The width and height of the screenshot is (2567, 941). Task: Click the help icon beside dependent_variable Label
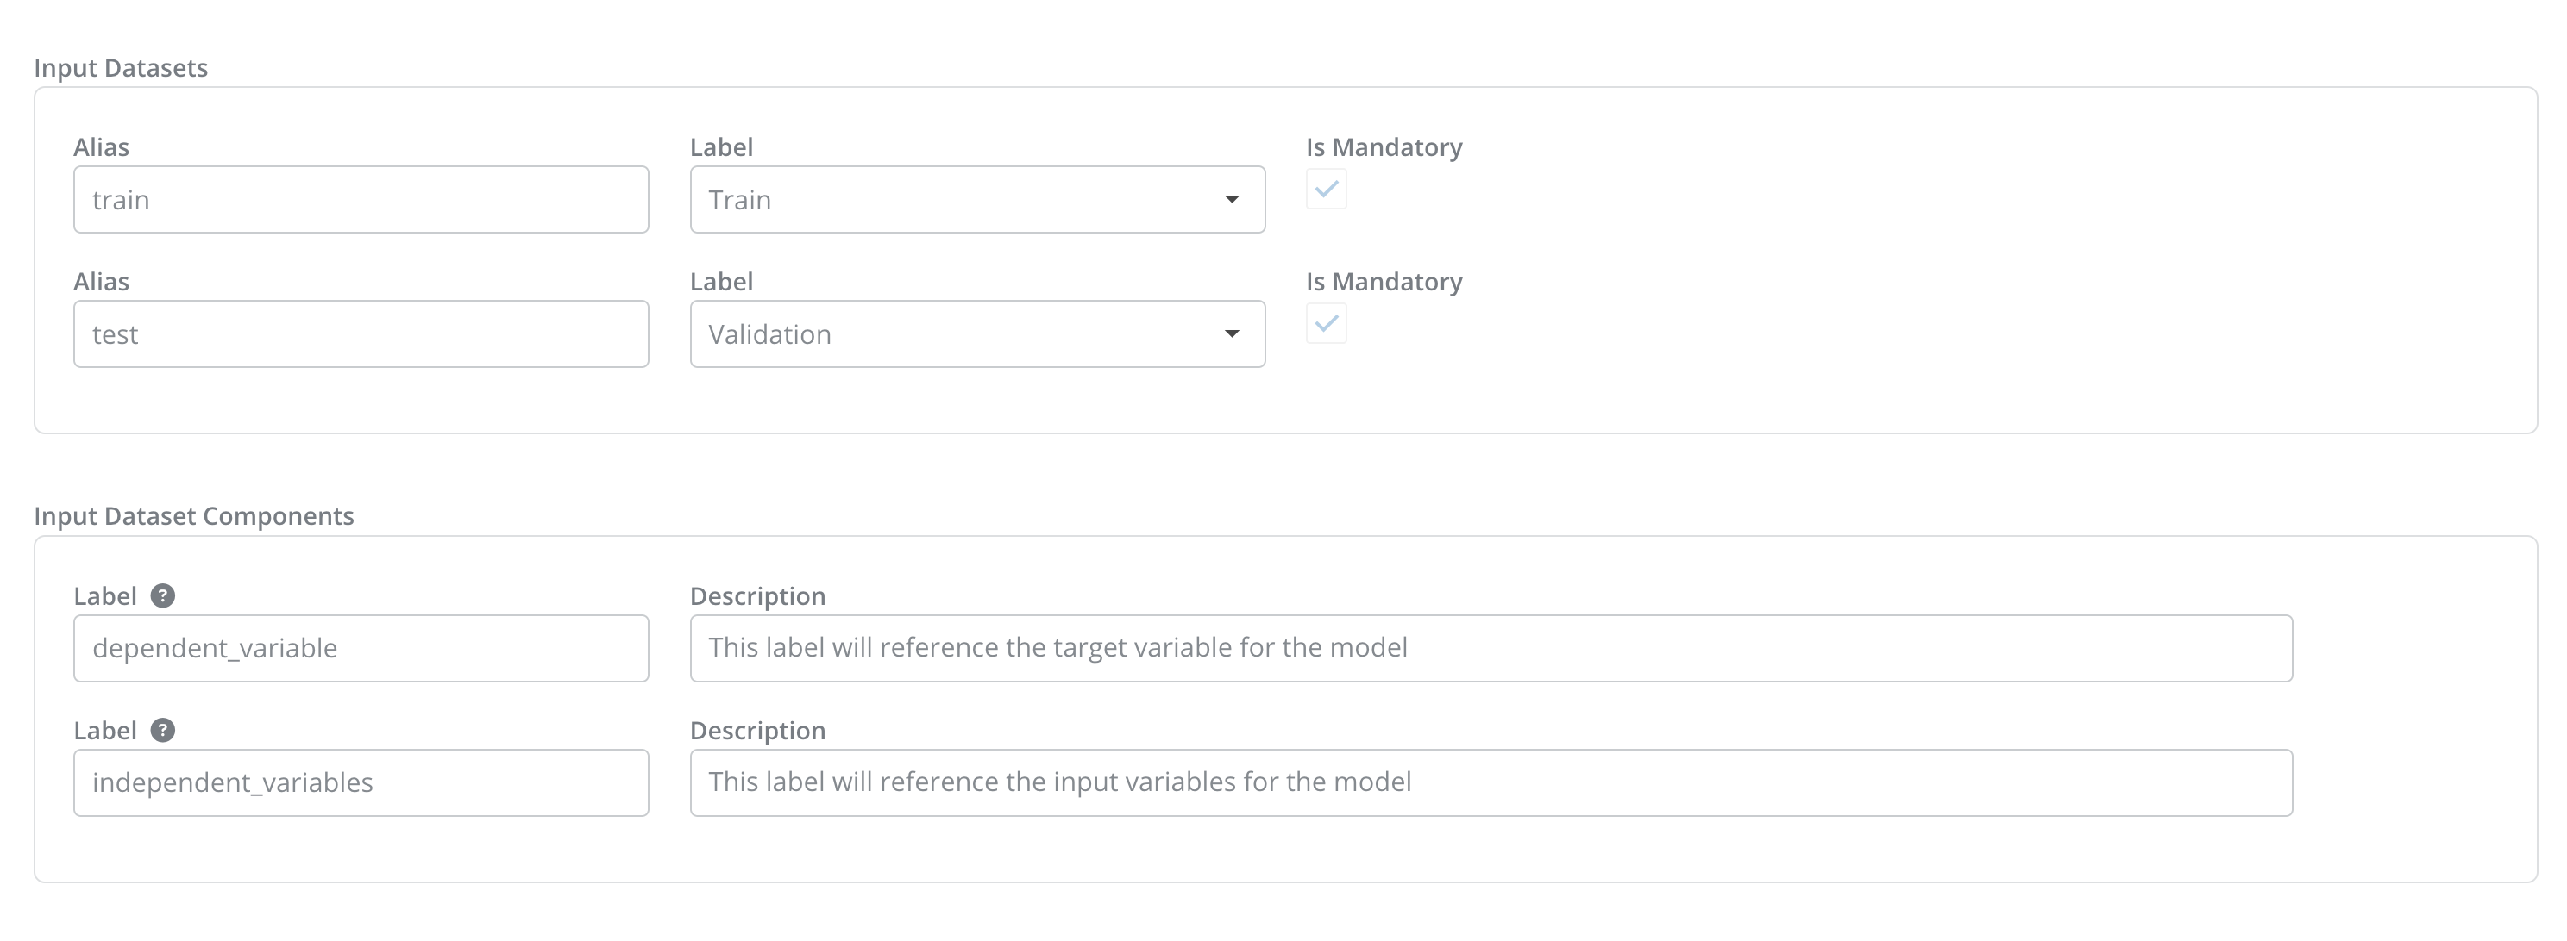pyautogui.click(x=162, y=595)
